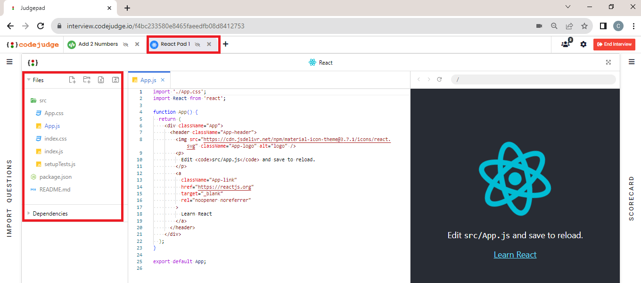Collapse the Files section
Image resolution: width=641 pixels, height=283 pixels.
(x=30, y=80)
